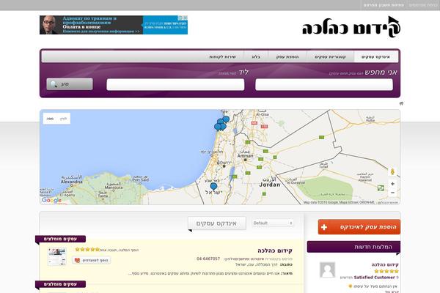
Task: Click the Google logo on the map
Action: (x=51, y=200)
